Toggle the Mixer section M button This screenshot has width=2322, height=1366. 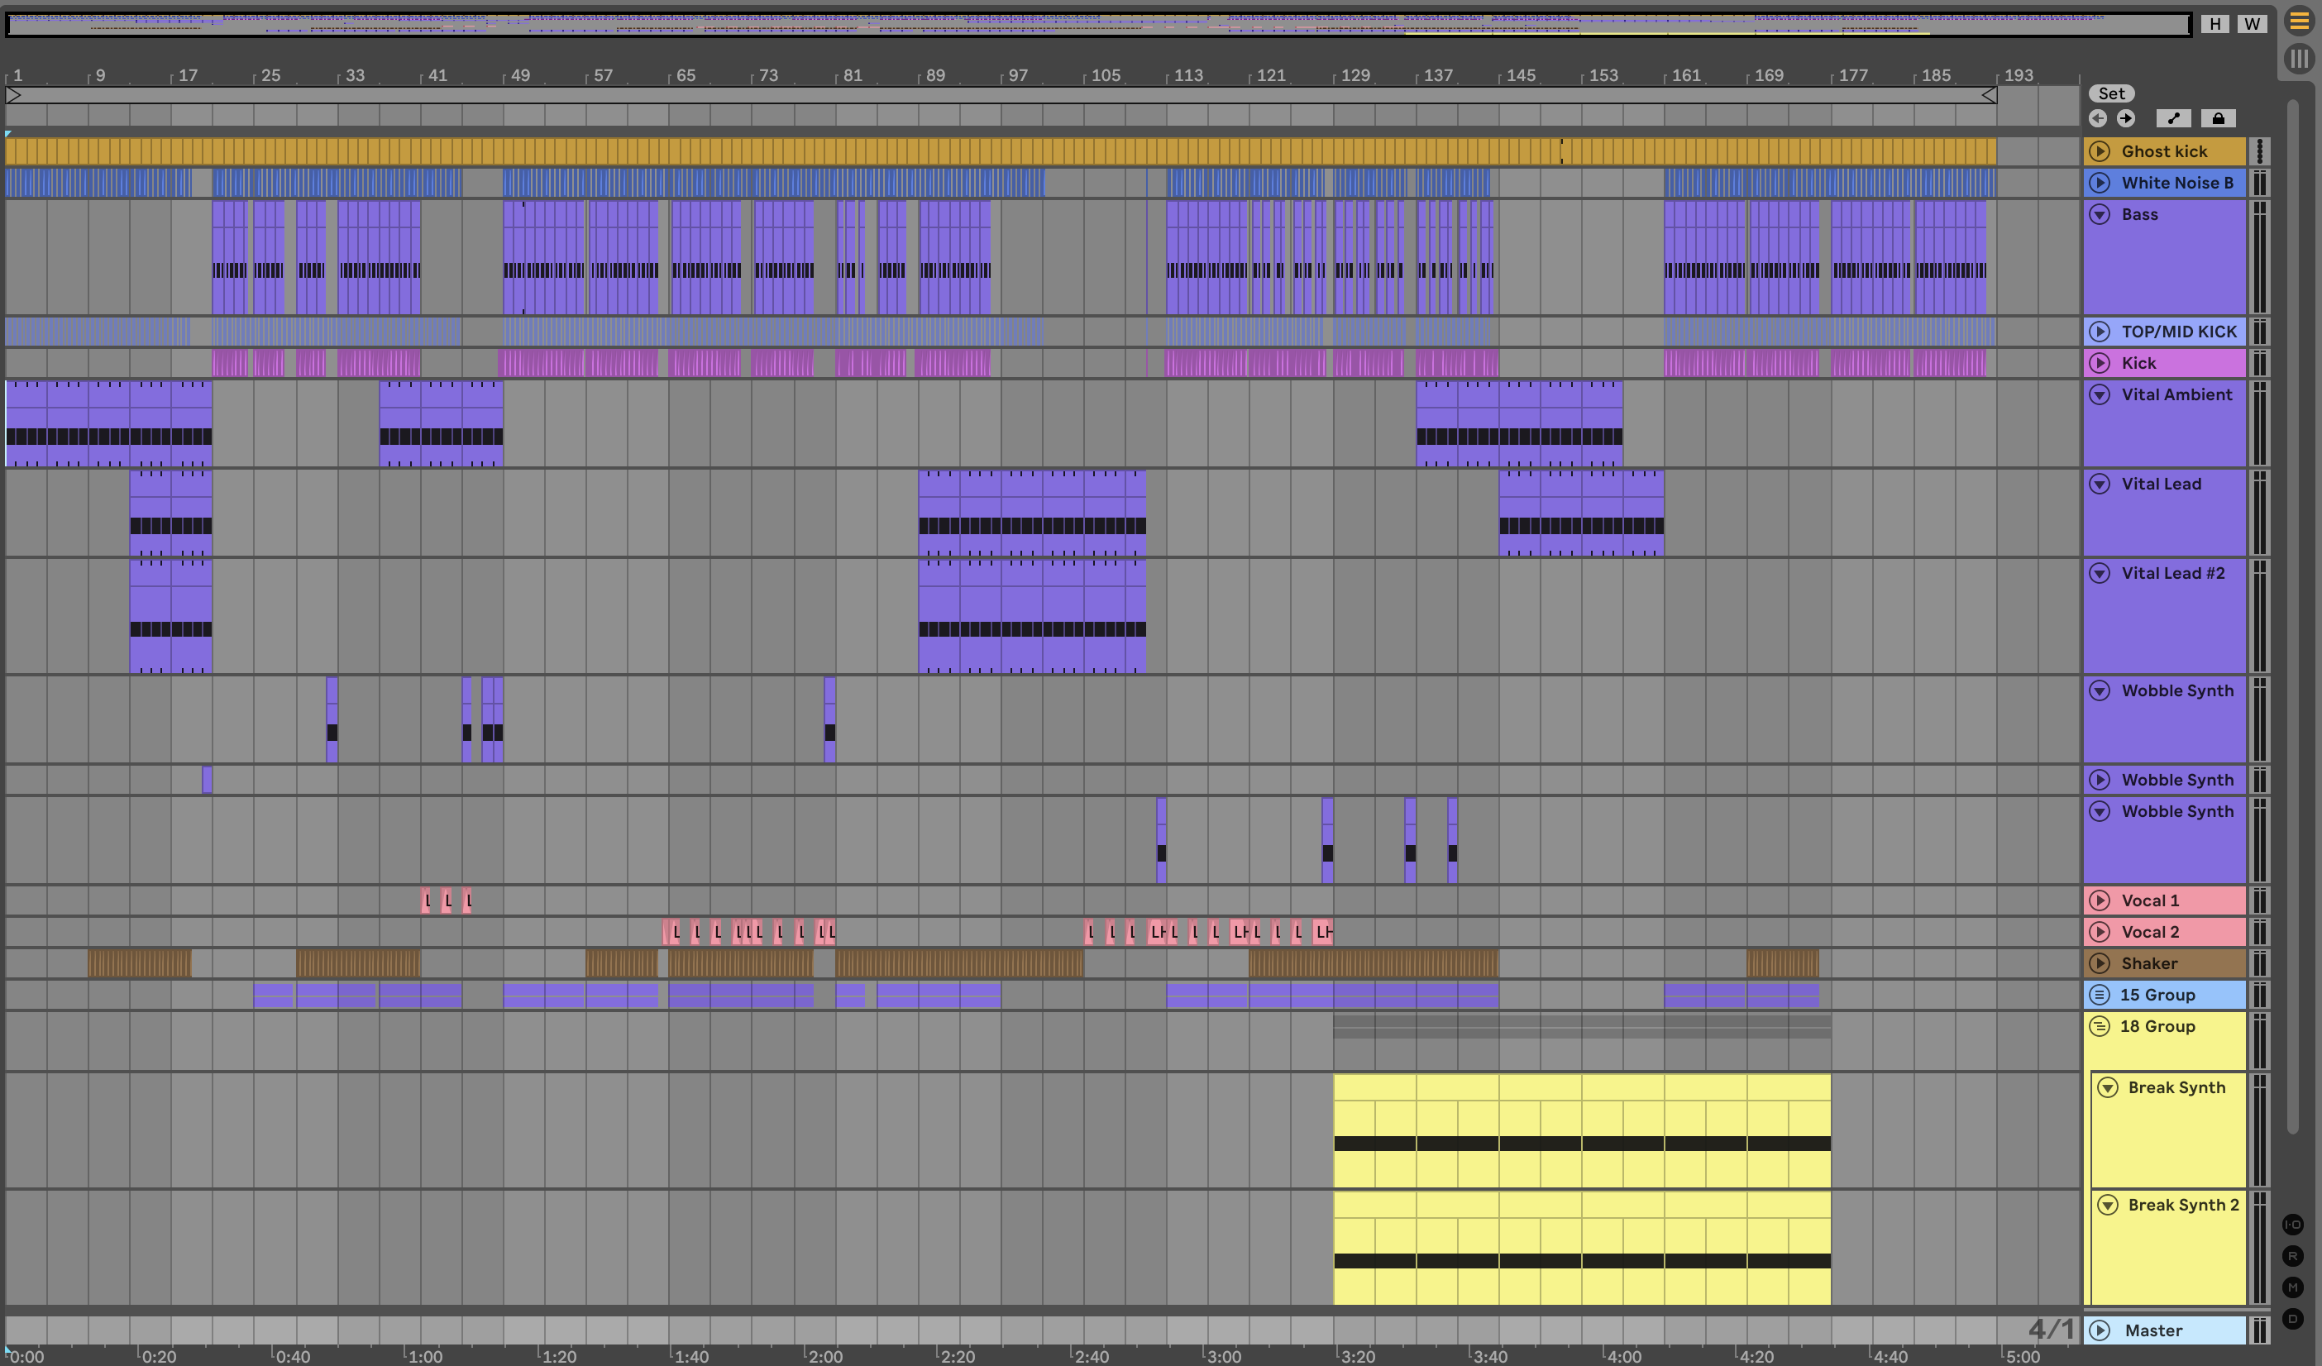tap(2293, 1287)
